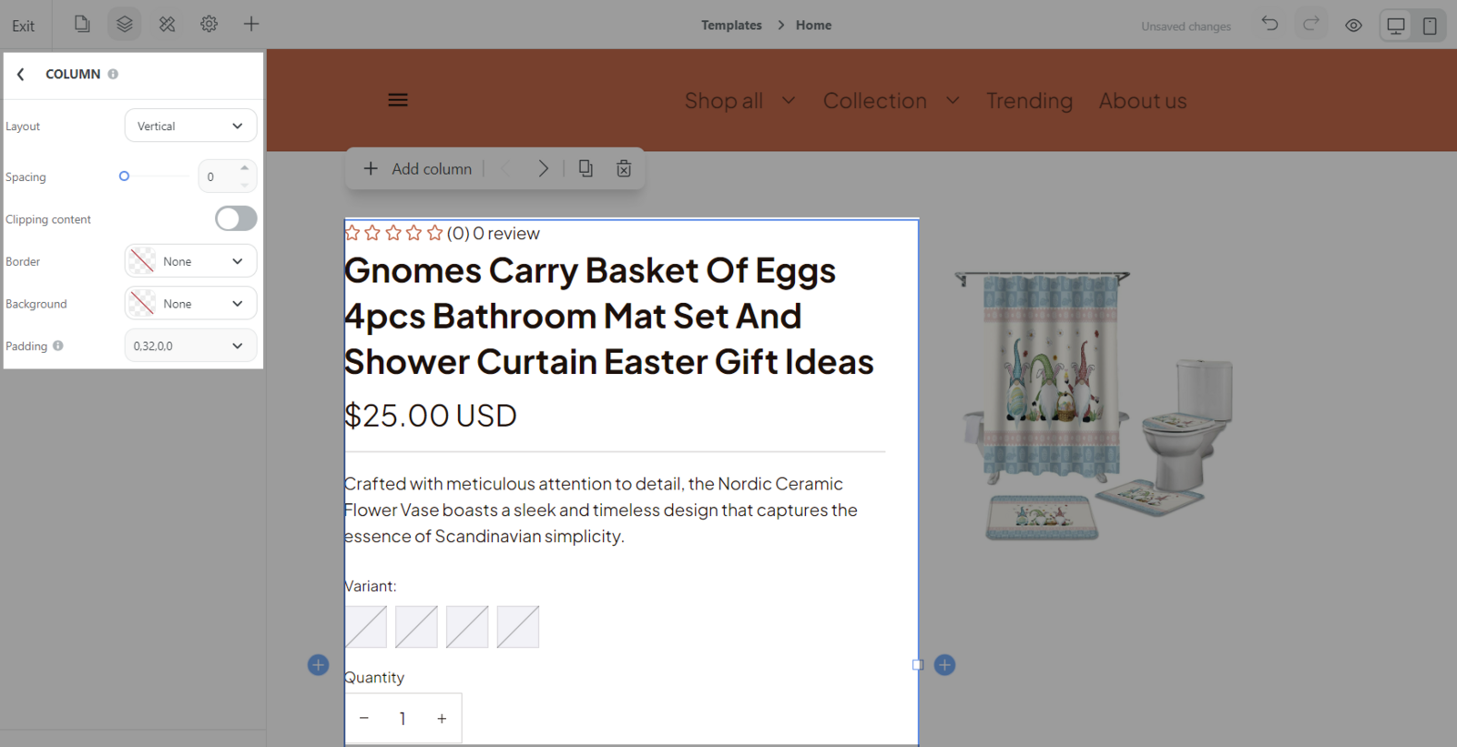Open the Layout Vertical dropdown
The height and width of the screenshot is (747, 1457).
coord(190,126)
